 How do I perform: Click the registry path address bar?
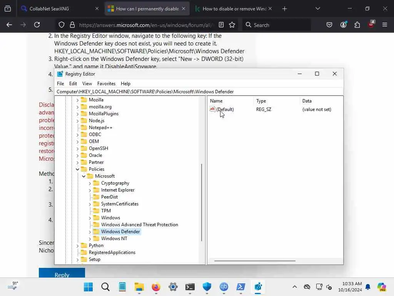coord(199,92)
